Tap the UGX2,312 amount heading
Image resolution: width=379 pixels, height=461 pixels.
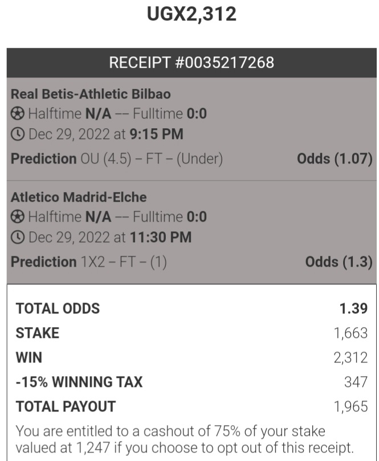tap(191, 14)
